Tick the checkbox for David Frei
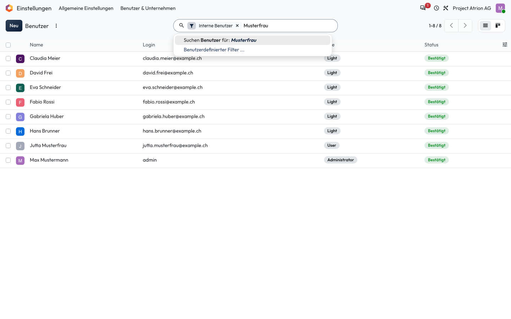 [8, 73]
